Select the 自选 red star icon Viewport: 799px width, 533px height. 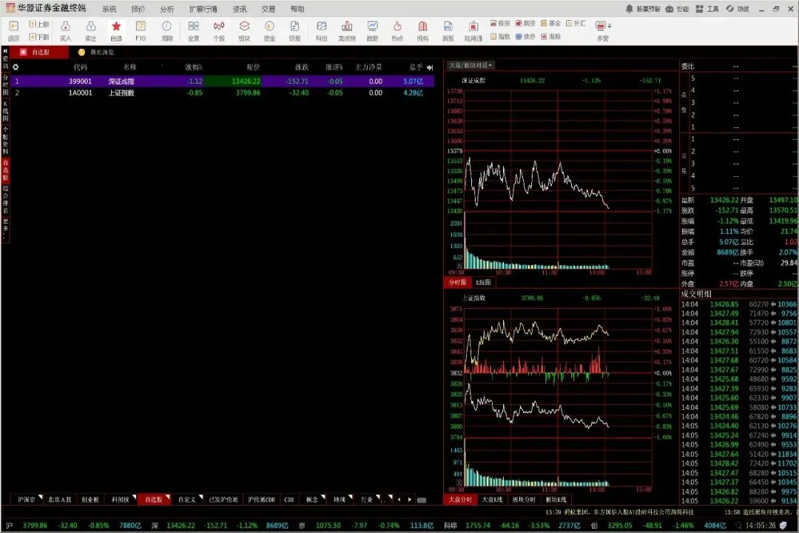pyautogui.click(x=116, y=30)
